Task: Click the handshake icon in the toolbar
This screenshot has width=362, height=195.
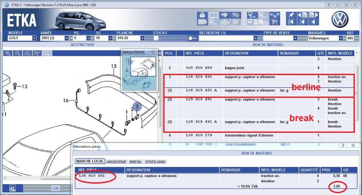Action: click(x=224, y=15)
